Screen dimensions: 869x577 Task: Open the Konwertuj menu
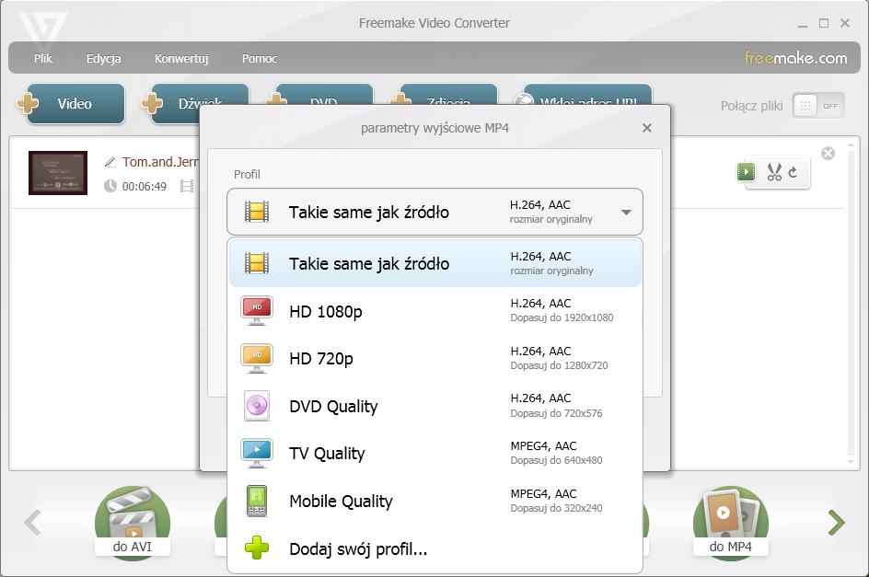click(181, 58)
